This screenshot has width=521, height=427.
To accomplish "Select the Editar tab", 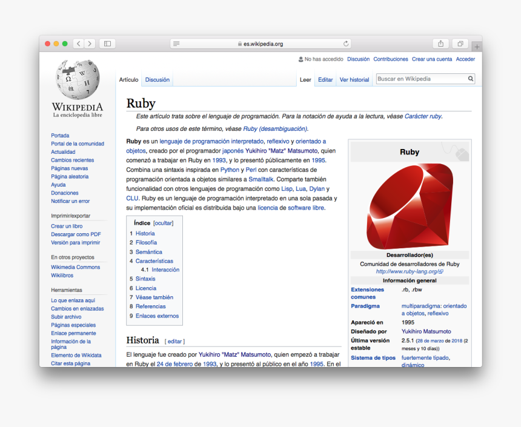I will (x=325, y=79).
